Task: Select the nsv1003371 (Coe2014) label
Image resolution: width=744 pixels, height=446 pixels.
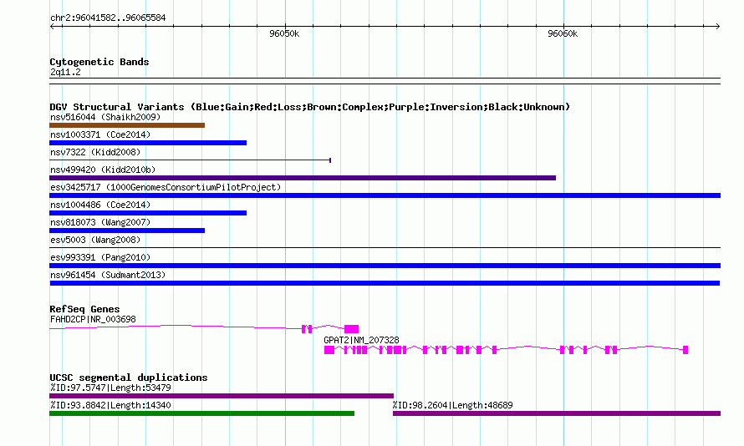Action: pyautogui.click(x=100, y=134)
